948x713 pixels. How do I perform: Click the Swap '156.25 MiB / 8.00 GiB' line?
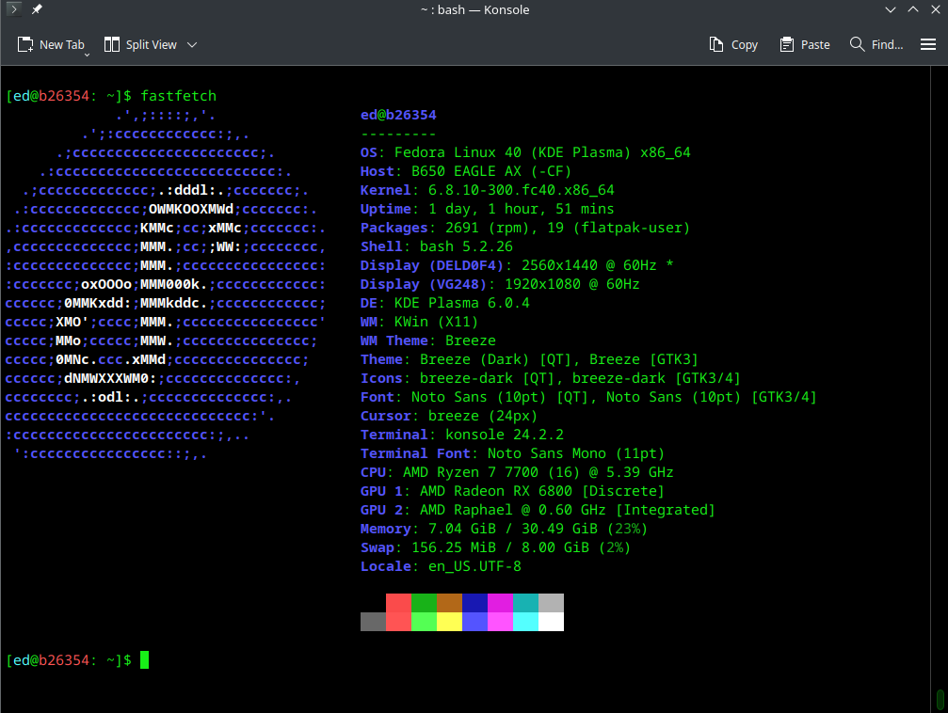496,547
